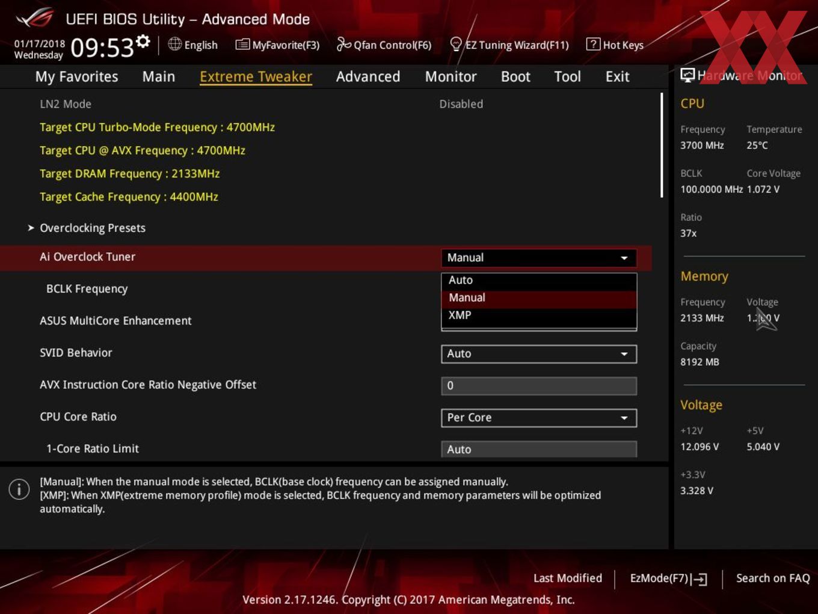The image size is (818, 614).
Task: Switch to the Main tab
Action: (x=159, y=76)
